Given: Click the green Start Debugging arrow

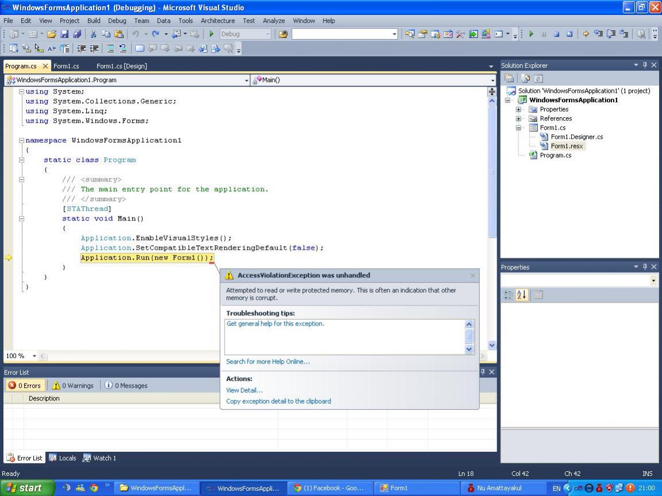Looking at the screenshot, I should (211, 34).
